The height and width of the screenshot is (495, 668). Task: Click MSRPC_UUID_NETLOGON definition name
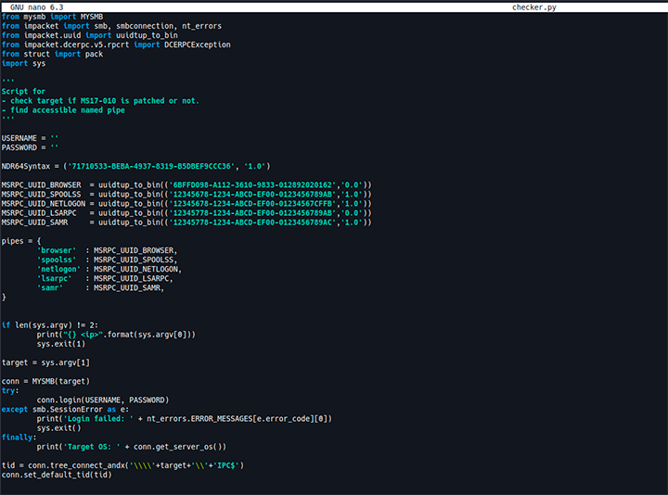[44, 204]
